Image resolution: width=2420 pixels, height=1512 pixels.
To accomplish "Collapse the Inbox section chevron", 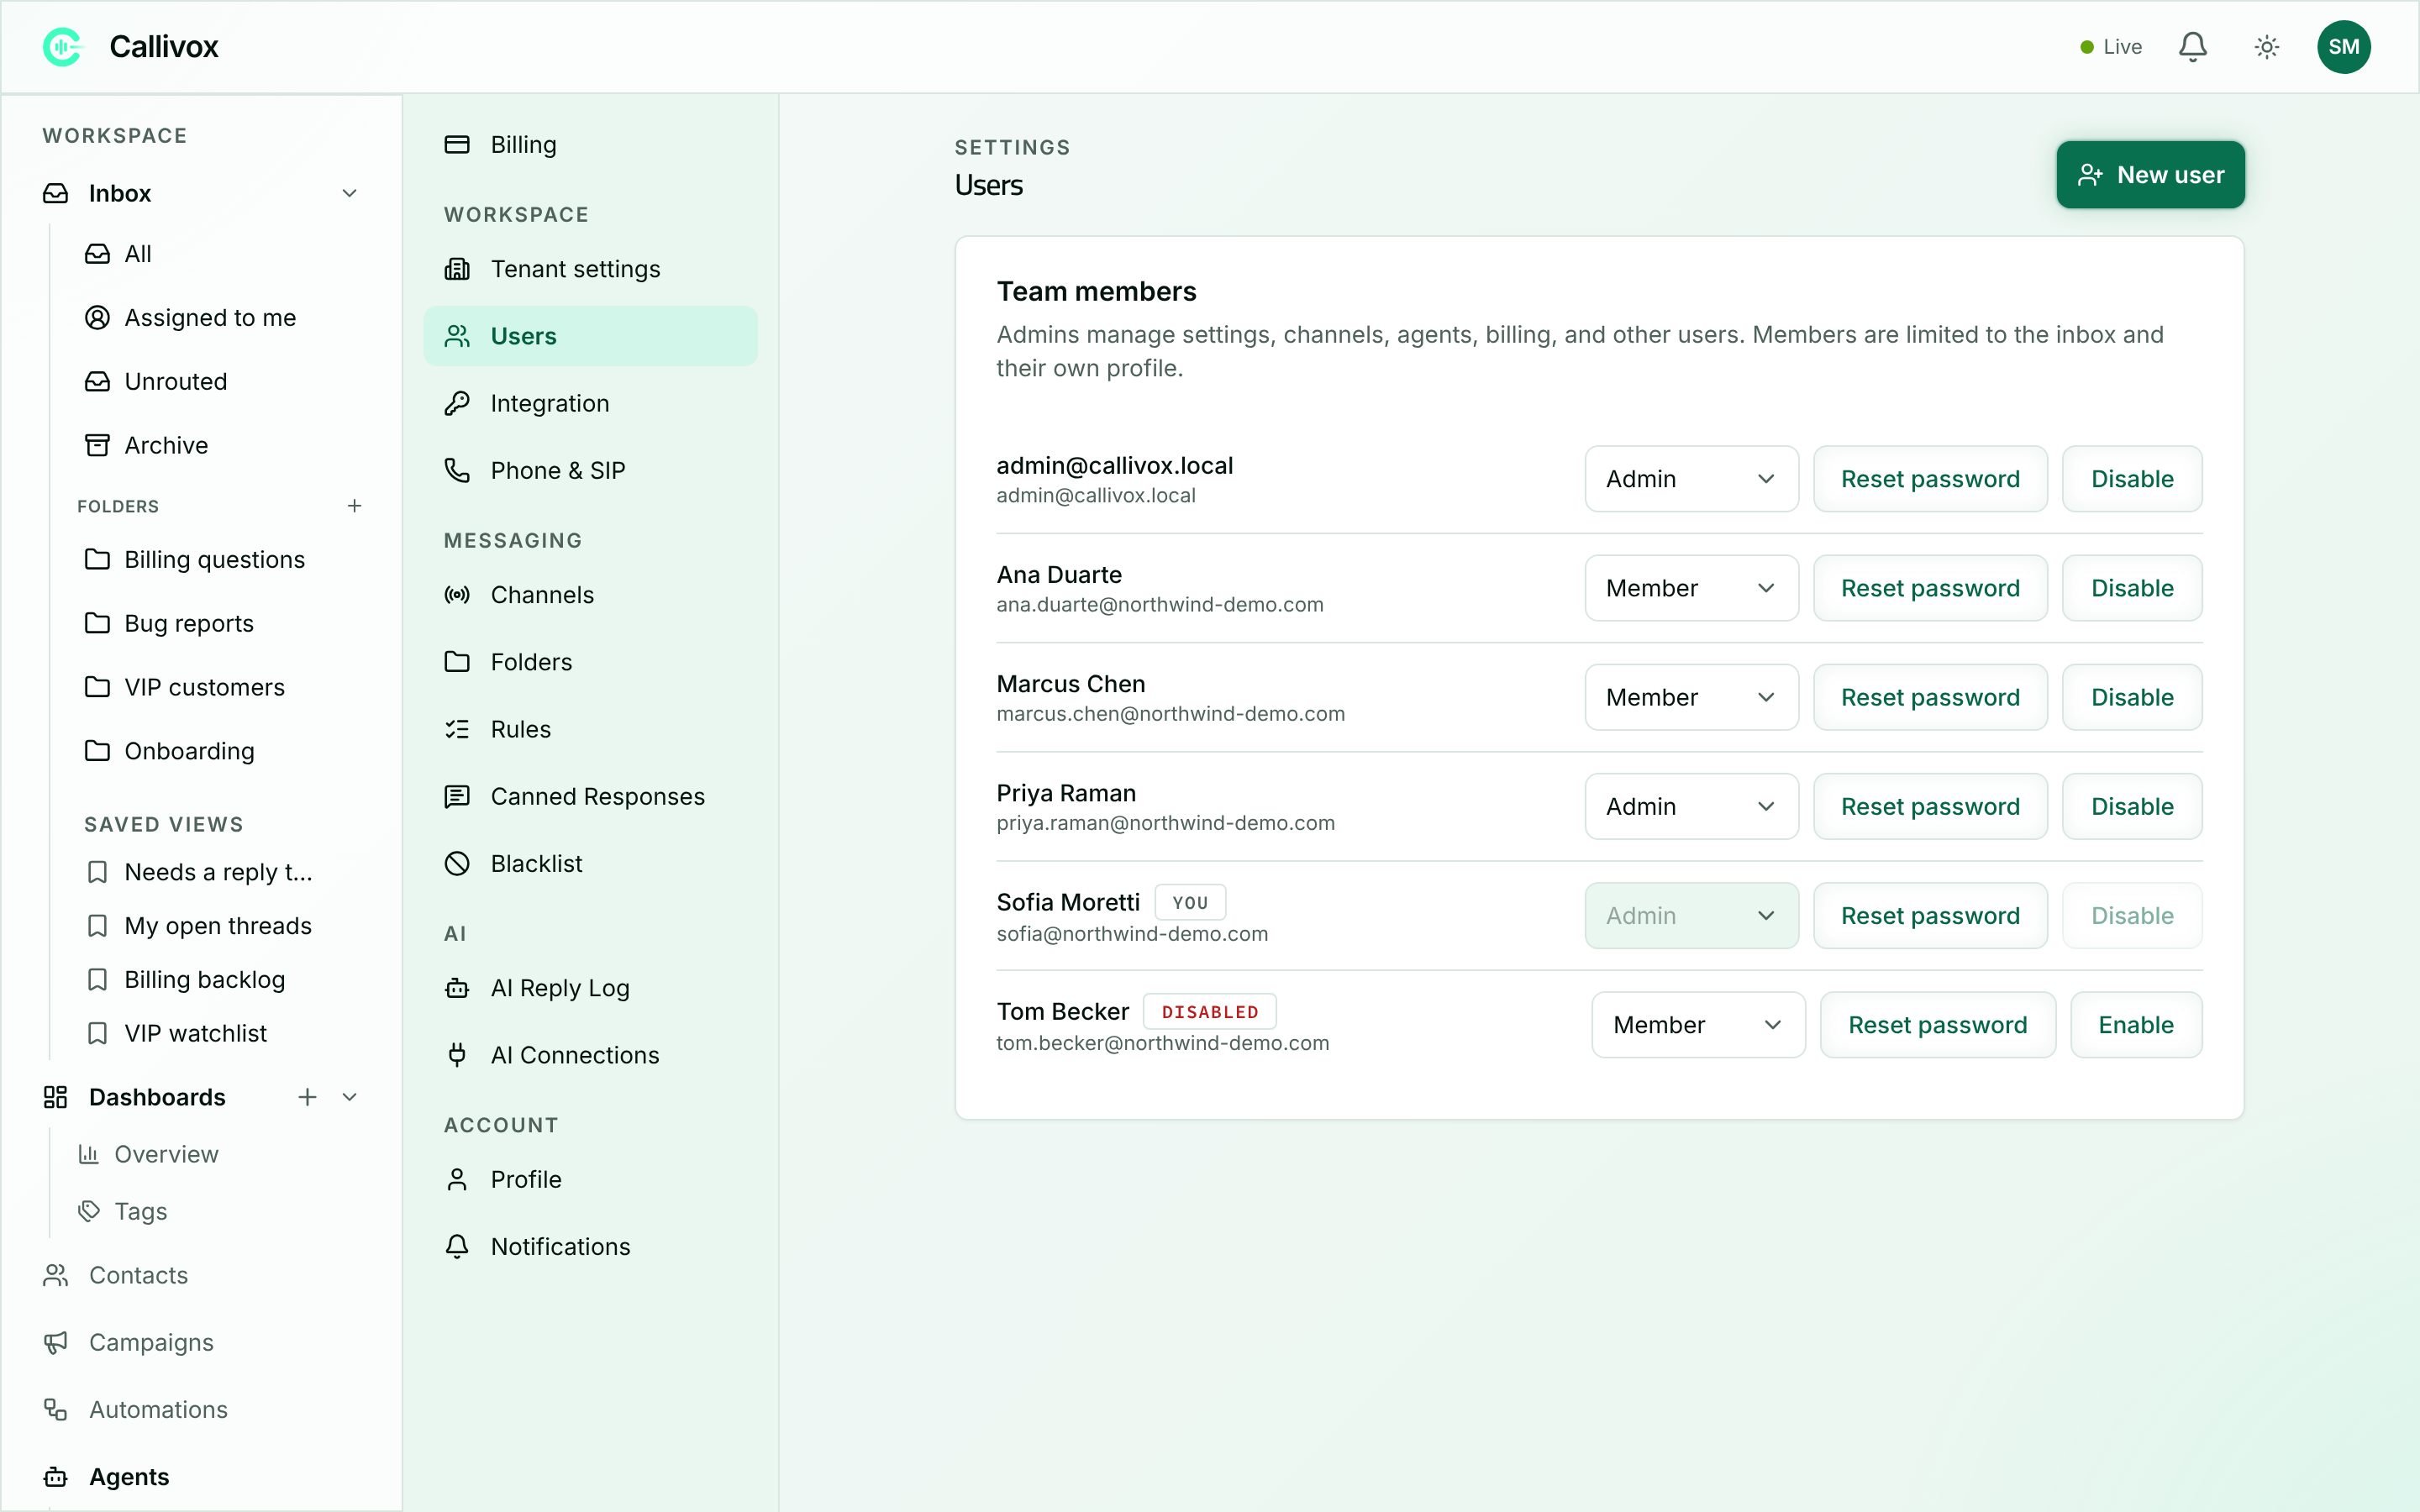I will coord(350,193).
